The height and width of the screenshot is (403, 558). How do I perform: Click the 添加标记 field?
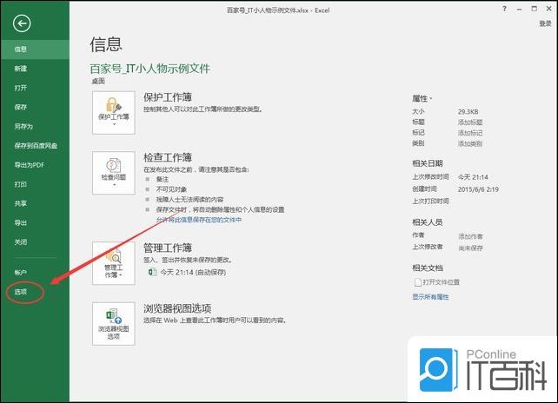tap(470, 133)
